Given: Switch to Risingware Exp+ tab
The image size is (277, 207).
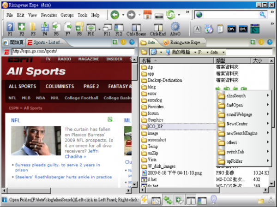Looking at the screenshot, I should 184,42.
